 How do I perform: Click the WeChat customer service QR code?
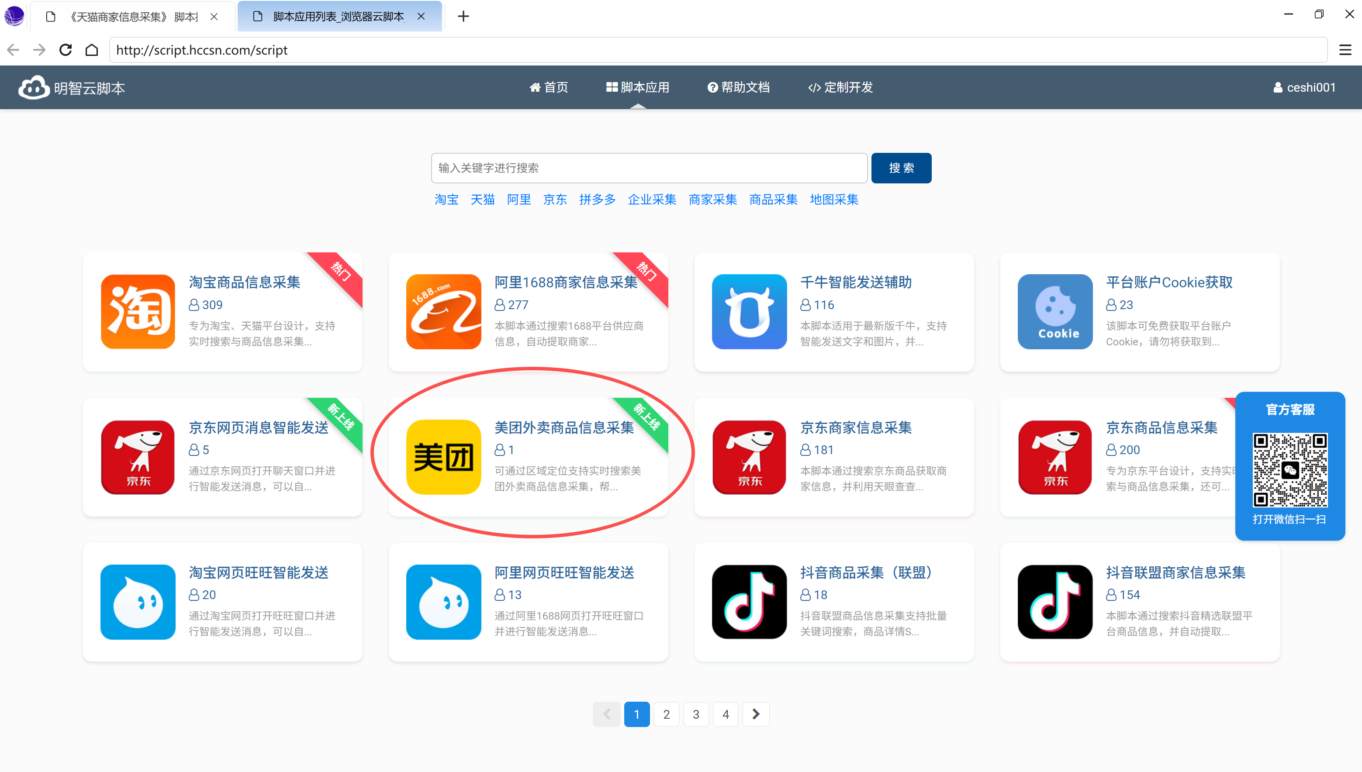[x=1290, y=470]
